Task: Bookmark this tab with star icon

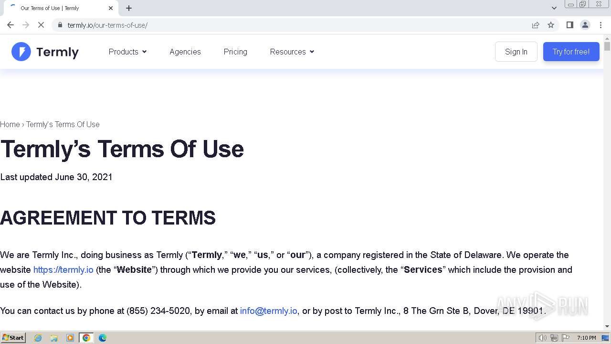Action: pos(551,25)
